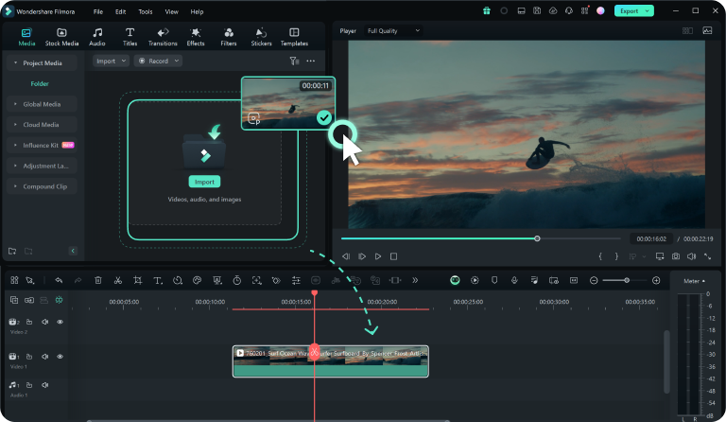Switch to the Effects tab
726x422 pixels.
coord(196,37)
